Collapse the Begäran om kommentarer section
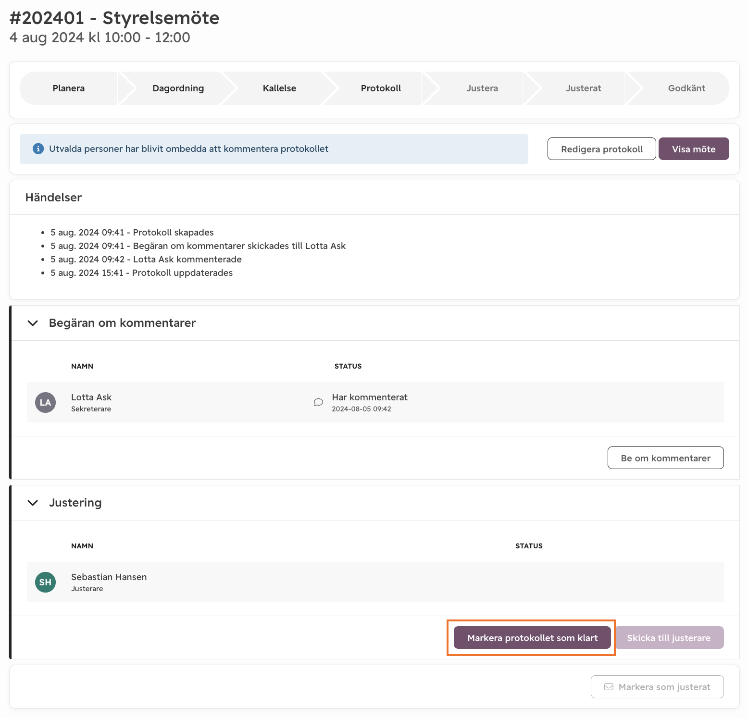The image size is (748, 718). coord(33,323)
